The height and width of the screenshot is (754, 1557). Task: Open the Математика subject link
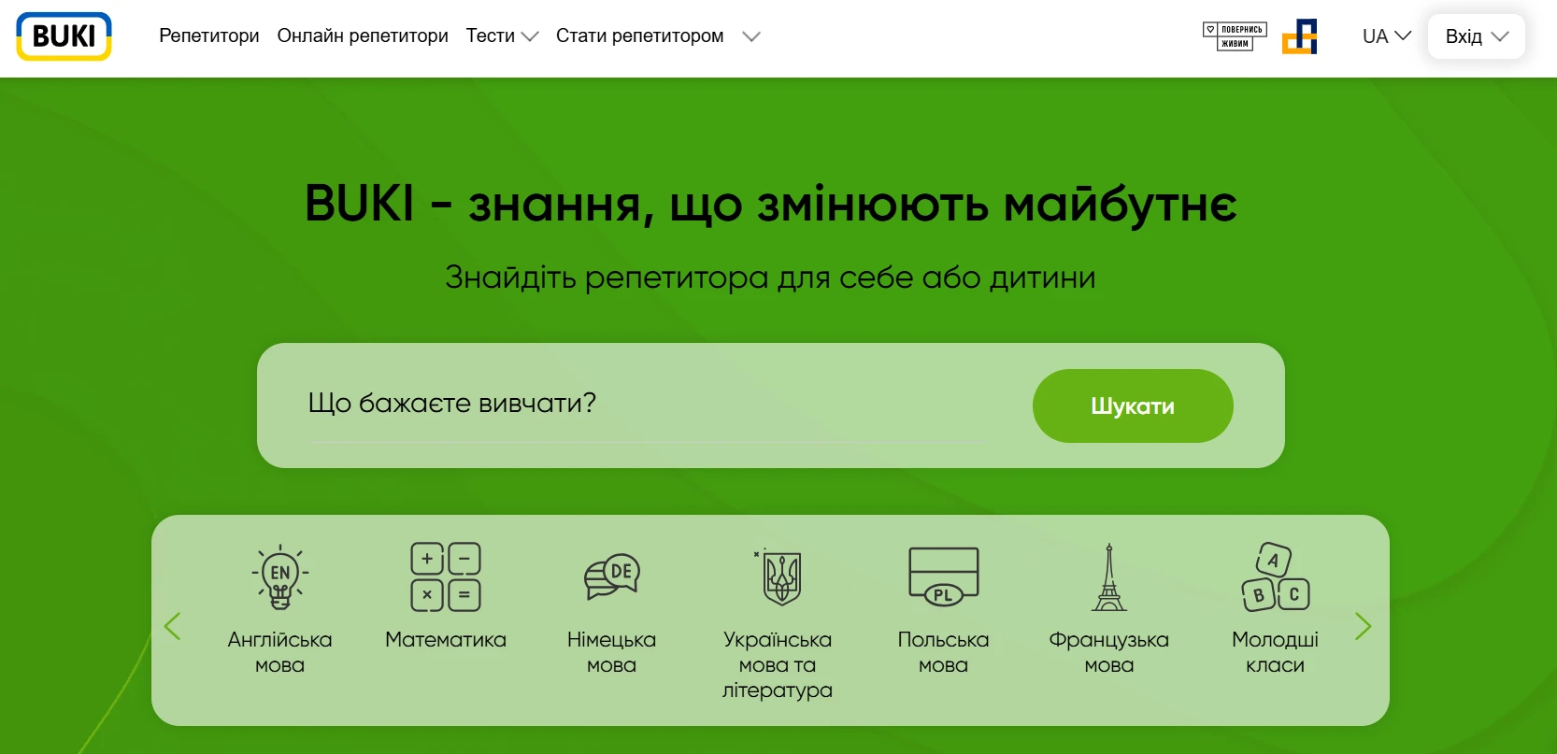click(446, 640)
